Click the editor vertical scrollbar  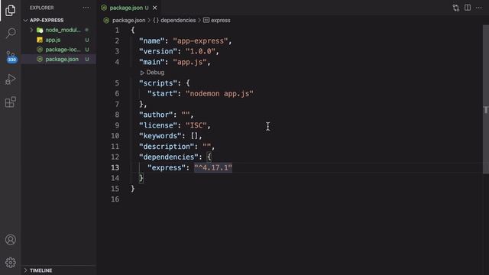[486, 100]
